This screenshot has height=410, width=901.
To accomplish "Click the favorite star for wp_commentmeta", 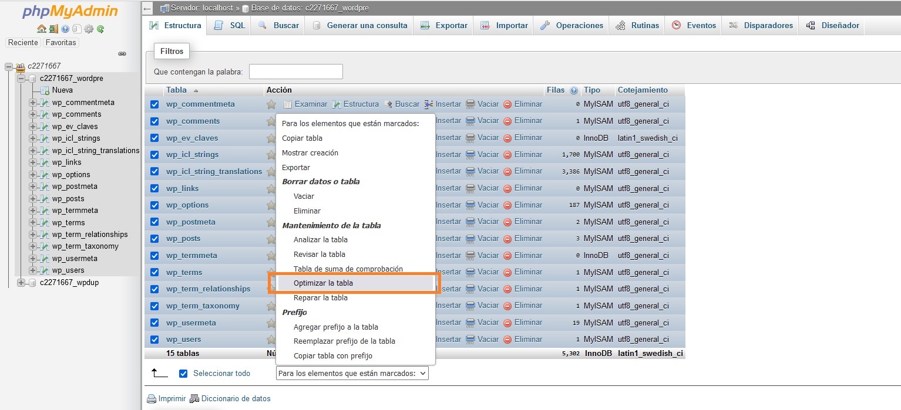I will click(x=271, y=104).
